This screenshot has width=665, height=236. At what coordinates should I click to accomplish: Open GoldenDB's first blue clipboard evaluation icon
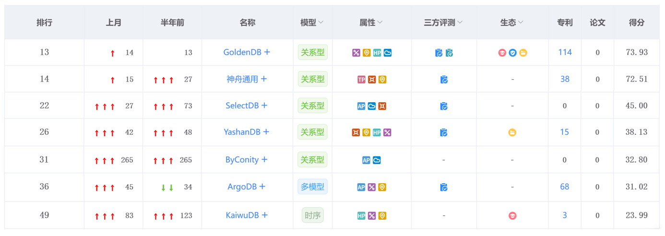(439, 53)
